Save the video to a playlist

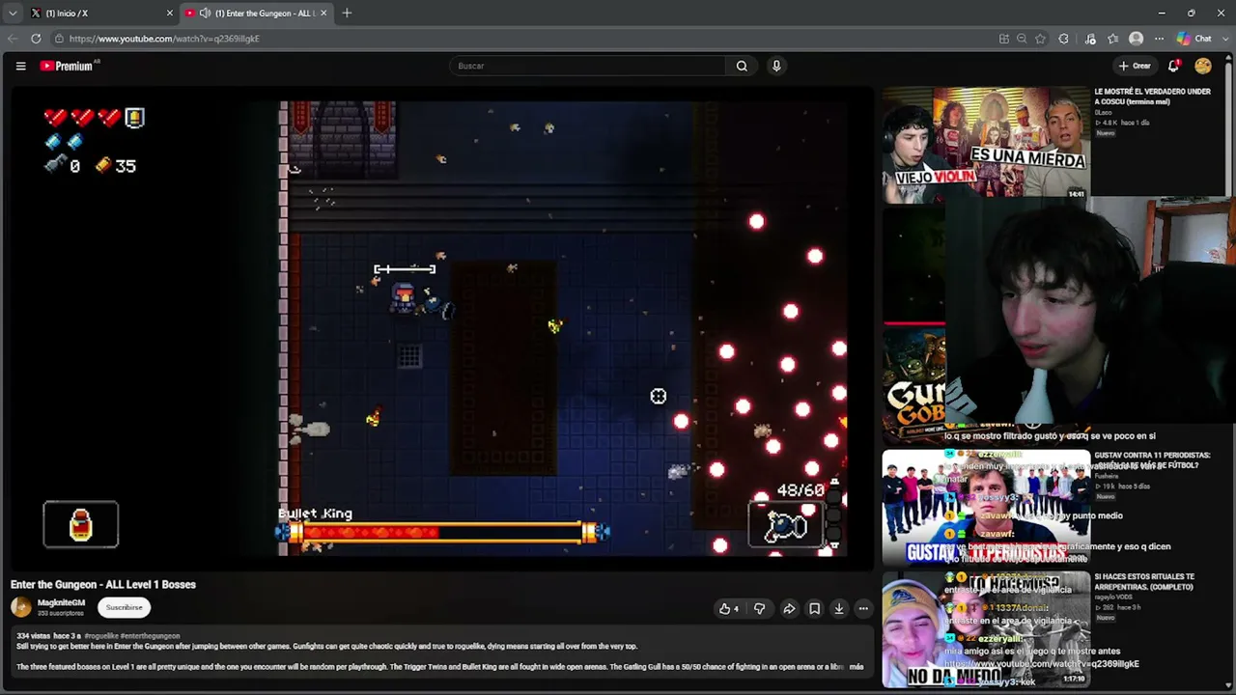click(814, 608)
